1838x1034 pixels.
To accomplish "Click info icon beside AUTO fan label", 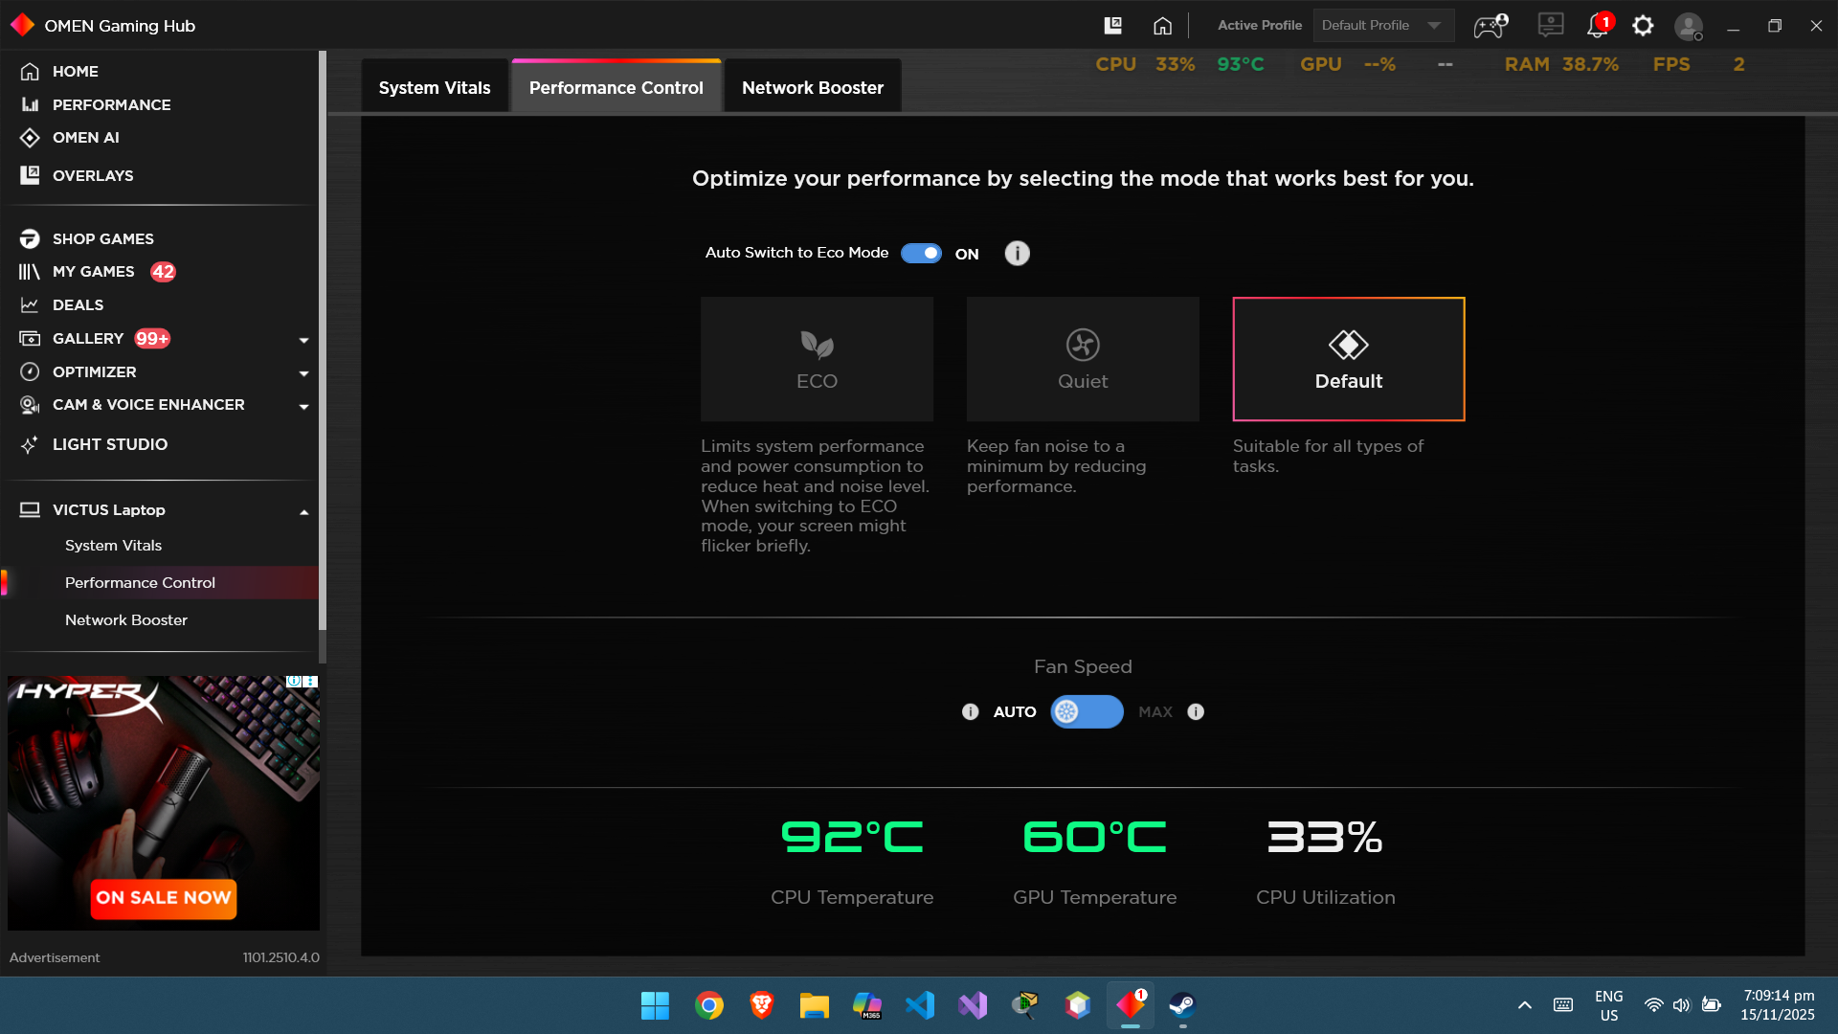I will 970,711.
